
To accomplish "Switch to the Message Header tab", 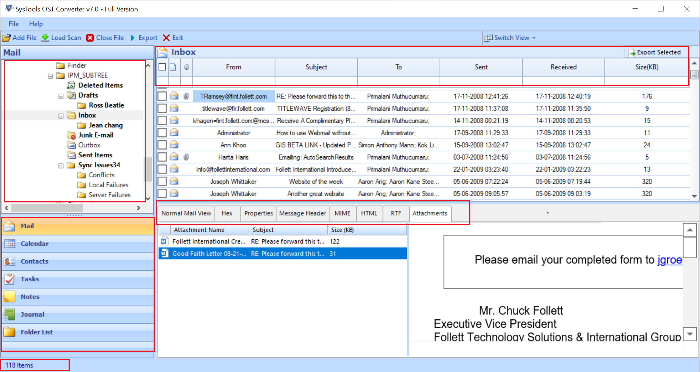I will [302, 213].
